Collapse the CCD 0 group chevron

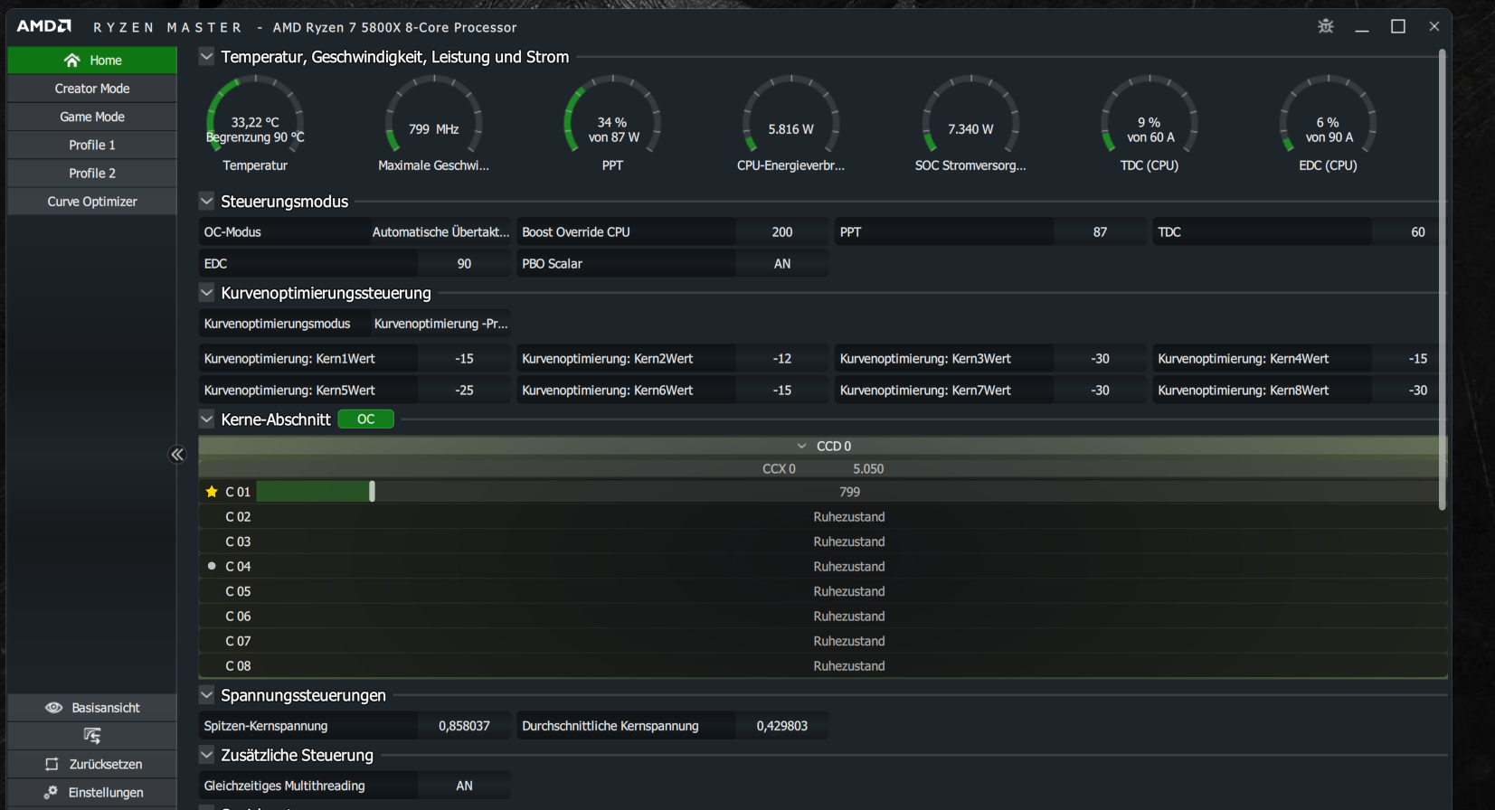coord(801,446)
